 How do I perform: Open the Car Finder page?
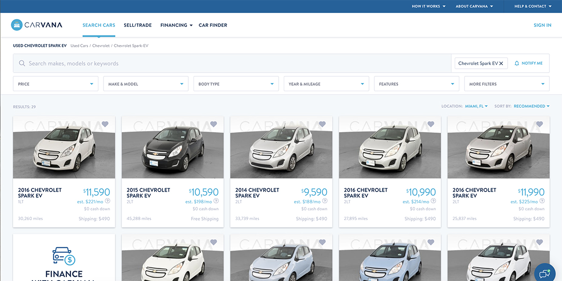(213, 25)
